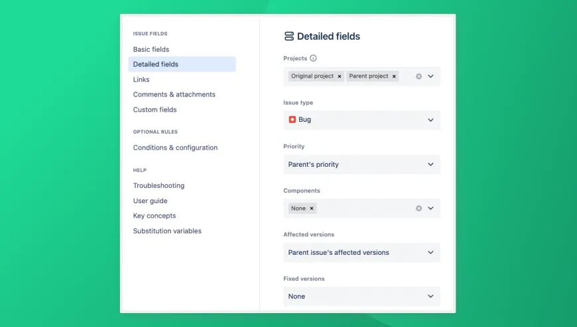Open Conditions & configuration rules
The width and height of the screenshot is (577, 327).
[x=175, y=148]
